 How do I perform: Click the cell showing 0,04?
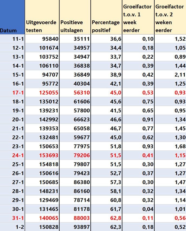click(138, 209)
